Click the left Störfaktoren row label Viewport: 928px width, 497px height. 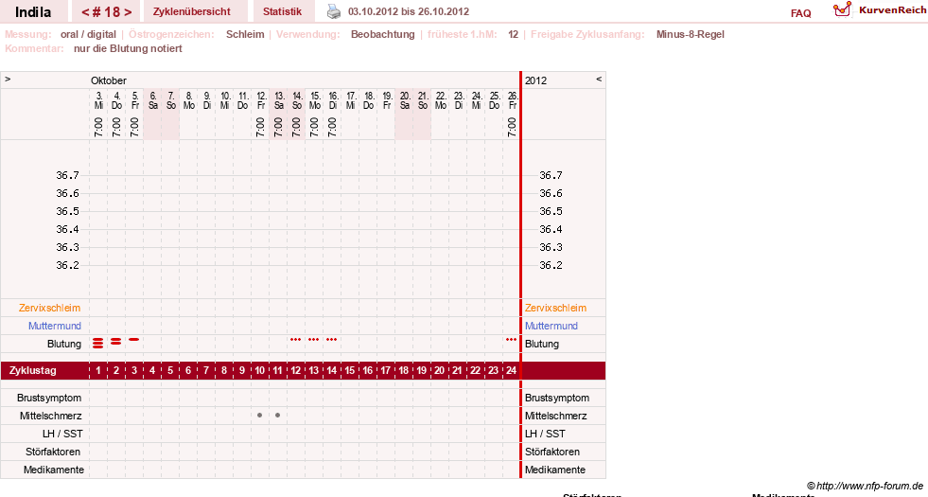(x=53, y=452)
